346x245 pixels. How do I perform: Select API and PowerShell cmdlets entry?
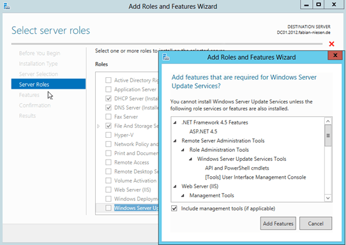tap(237, 168)
